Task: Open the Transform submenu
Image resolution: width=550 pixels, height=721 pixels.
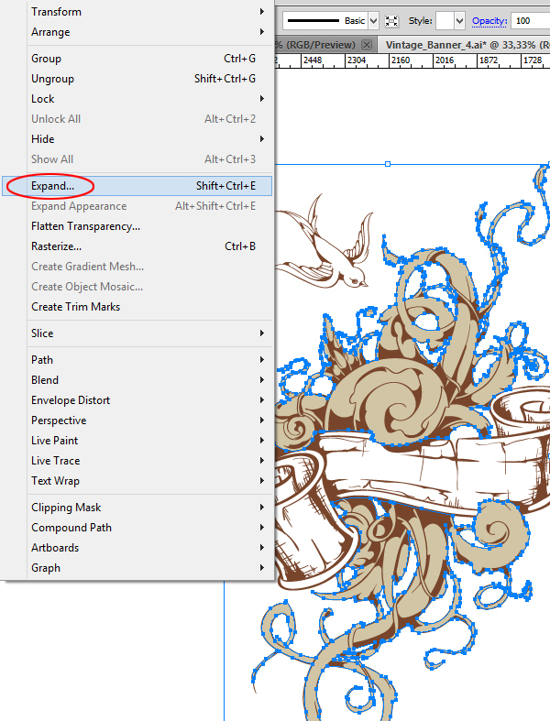Action: point(137,12)
